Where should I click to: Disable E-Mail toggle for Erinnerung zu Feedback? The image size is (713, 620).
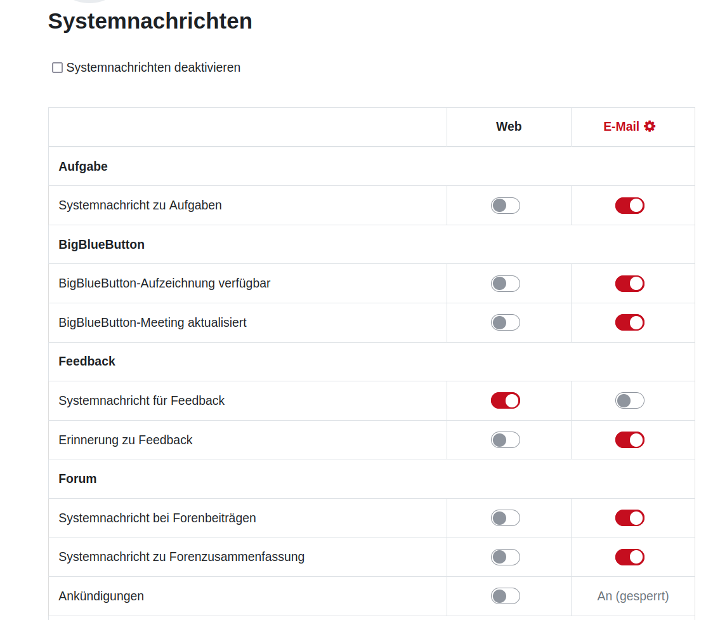629,440
